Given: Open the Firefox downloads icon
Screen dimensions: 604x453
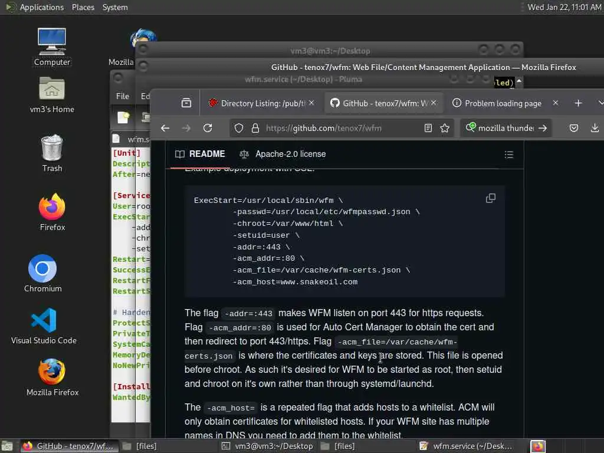Looking at the screenshot, I should click(595, 128).
